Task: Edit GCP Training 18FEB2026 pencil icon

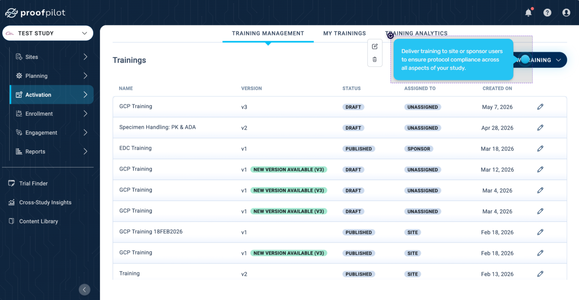Action: [x=540, y=232]
